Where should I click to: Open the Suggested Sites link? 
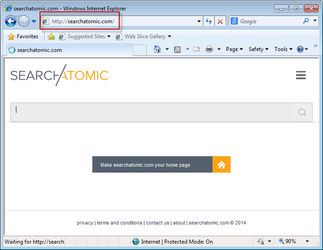coord(85,36)
